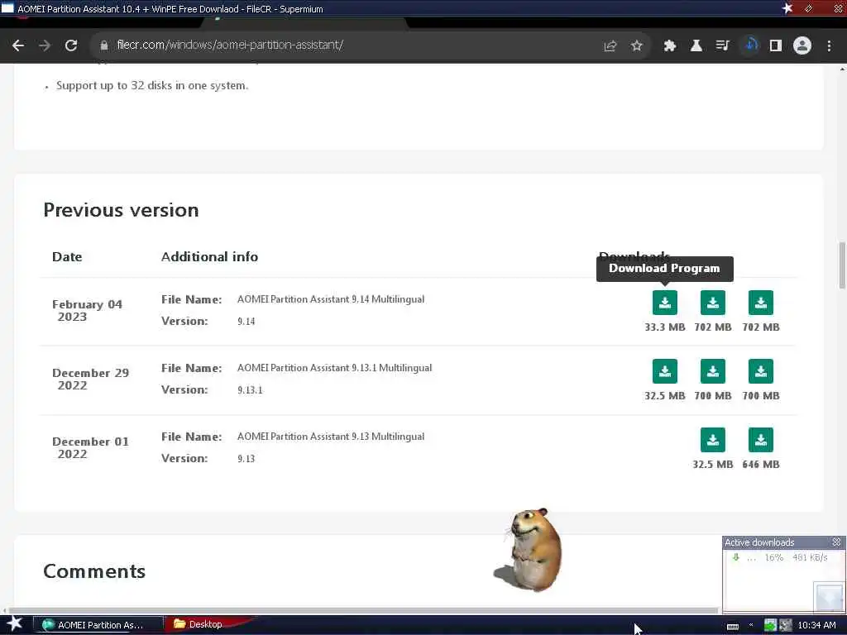Select text AOMEI Partition Assistant 9.13 Multilingual
Image resolution: width=847 pixels, height=635 pixels.
pos(331,437)
